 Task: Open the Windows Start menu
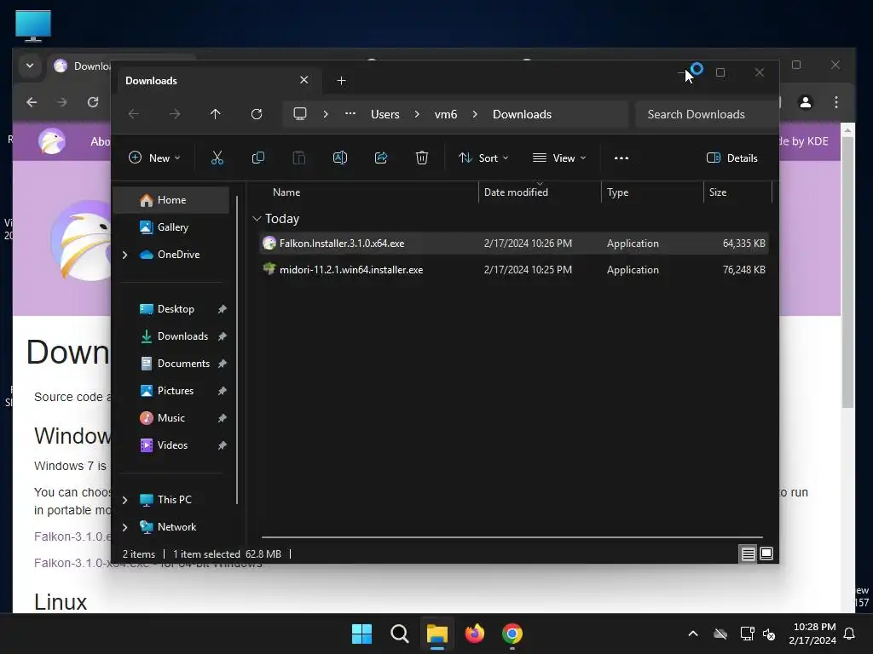[x=361, y=634]
